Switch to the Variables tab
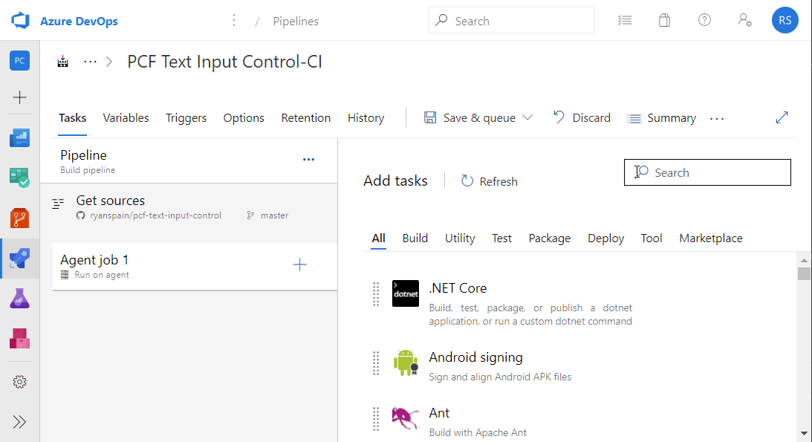This screenshot has height=442, width=812. point(126,118)
